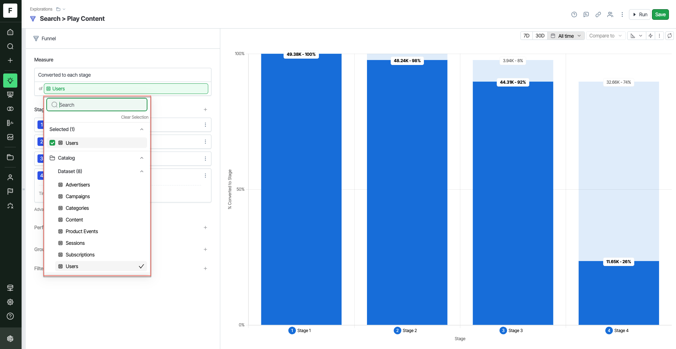Click the Run button
This screenshot has width=676, height=349.
coord(640,14)
